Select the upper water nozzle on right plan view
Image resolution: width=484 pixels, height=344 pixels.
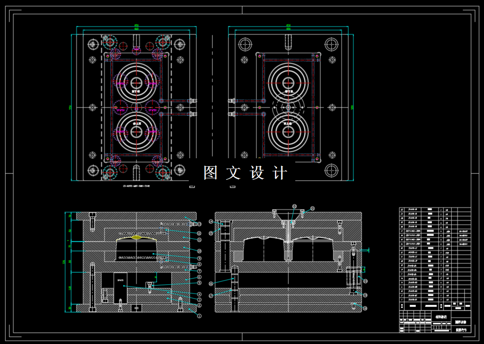tap(233, 100)
